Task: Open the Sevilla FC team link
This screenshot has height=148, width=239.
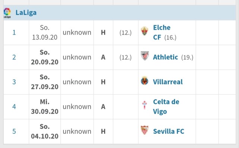Action: click(169, 131)
